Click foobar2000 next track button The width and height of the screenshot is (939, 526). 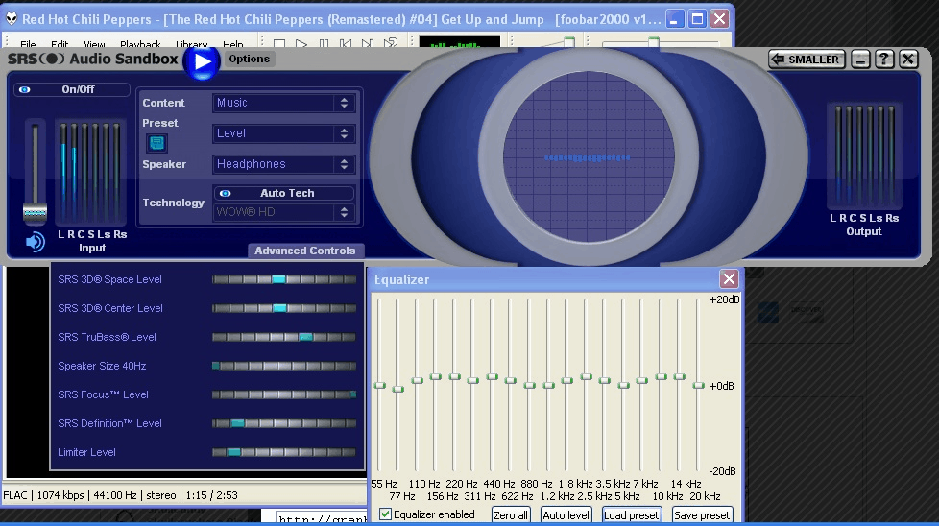(368, 43)
